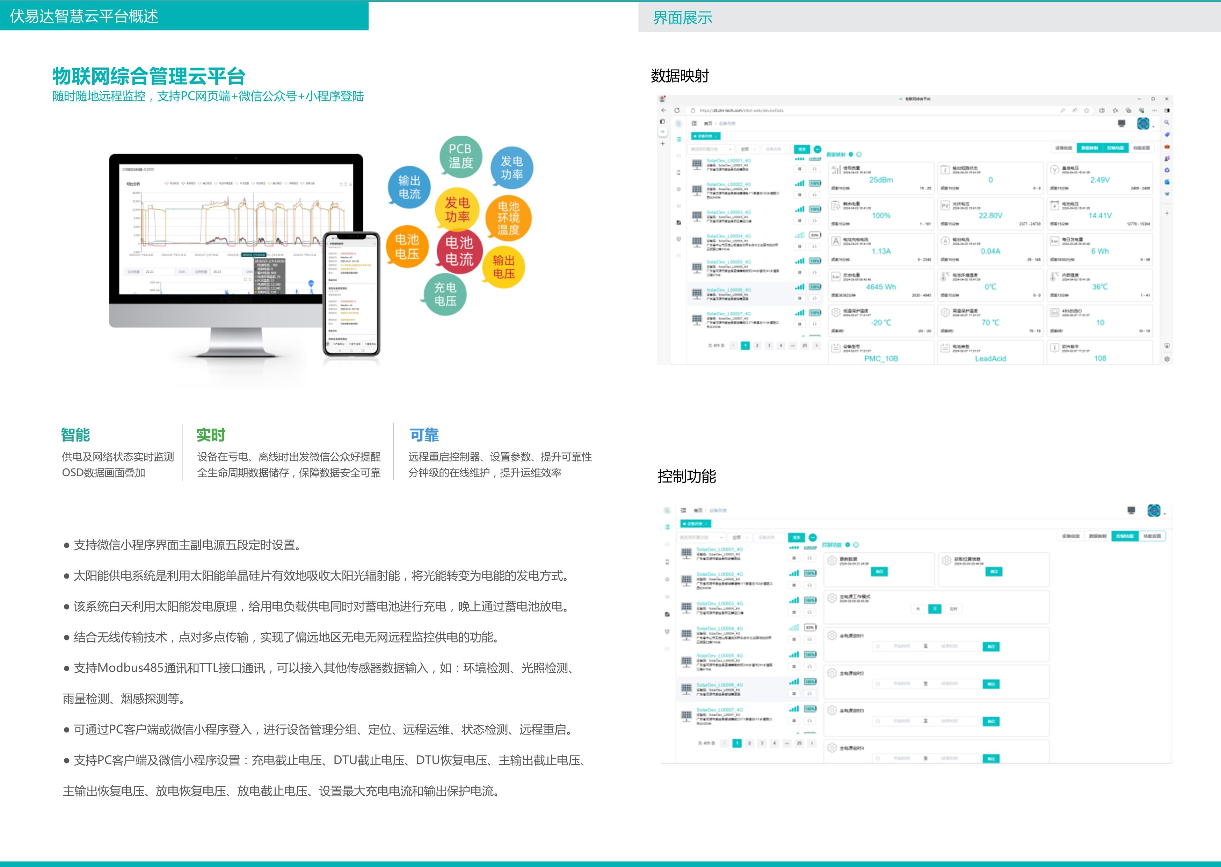Click gear icon of 主电源工作模式 card
The width and height of the screenshot is (1221, 867).
(831, 598)
